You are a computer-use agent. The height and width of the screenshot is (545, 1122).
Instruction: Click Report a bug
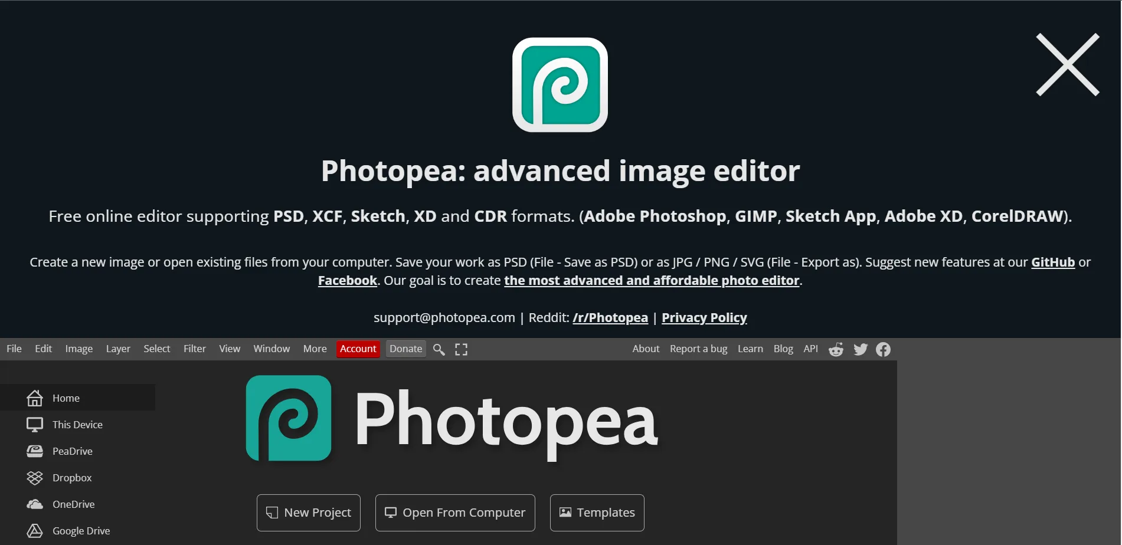tap(699, 349)
